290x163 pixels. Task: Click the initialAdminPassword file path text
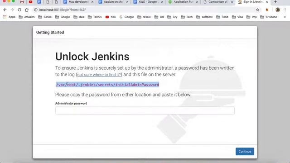tap(108, 85)
